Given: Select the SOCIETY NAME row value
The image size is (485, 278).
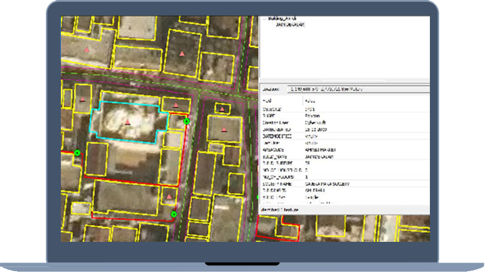Looking at the screenshot, I should [327, 184].
